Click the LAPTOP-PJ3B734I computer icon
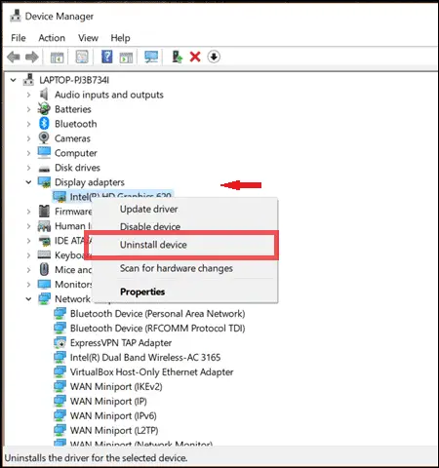The image size is (439, 468). click(x=28, y=80)
